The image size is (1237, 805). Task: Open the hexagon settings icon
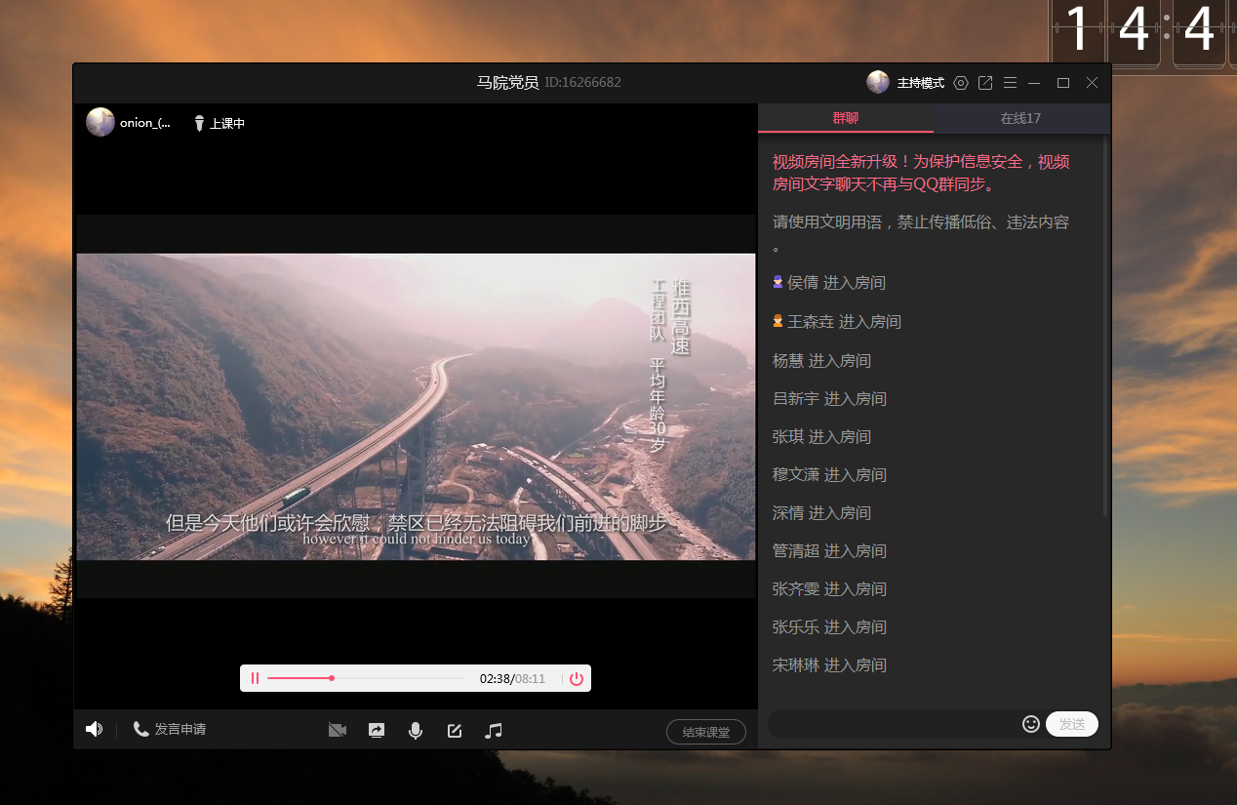(961, 83)
